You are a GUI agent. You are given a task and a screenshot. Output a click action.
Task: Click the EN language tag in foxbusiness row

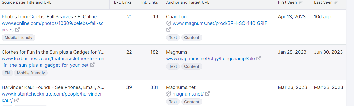tap(7, 73)
